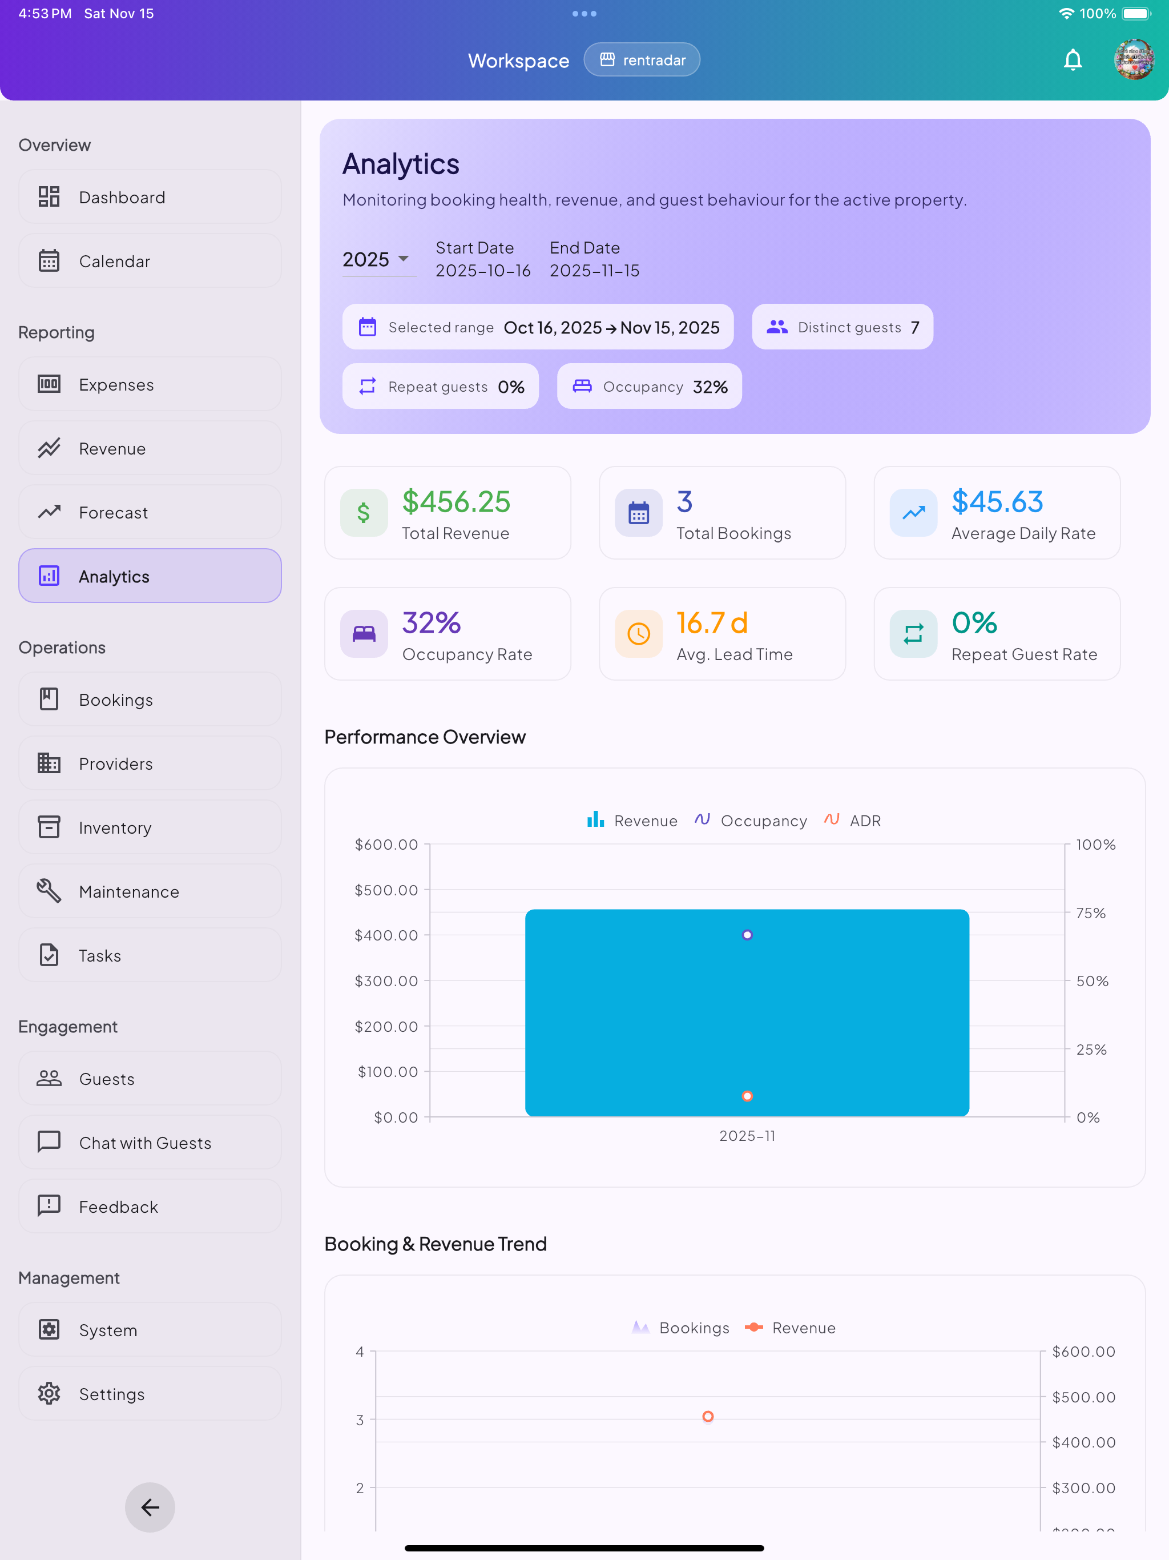Switch to the Forecast page
This screenshot has height=1560, width=1169.
[150, 512]
